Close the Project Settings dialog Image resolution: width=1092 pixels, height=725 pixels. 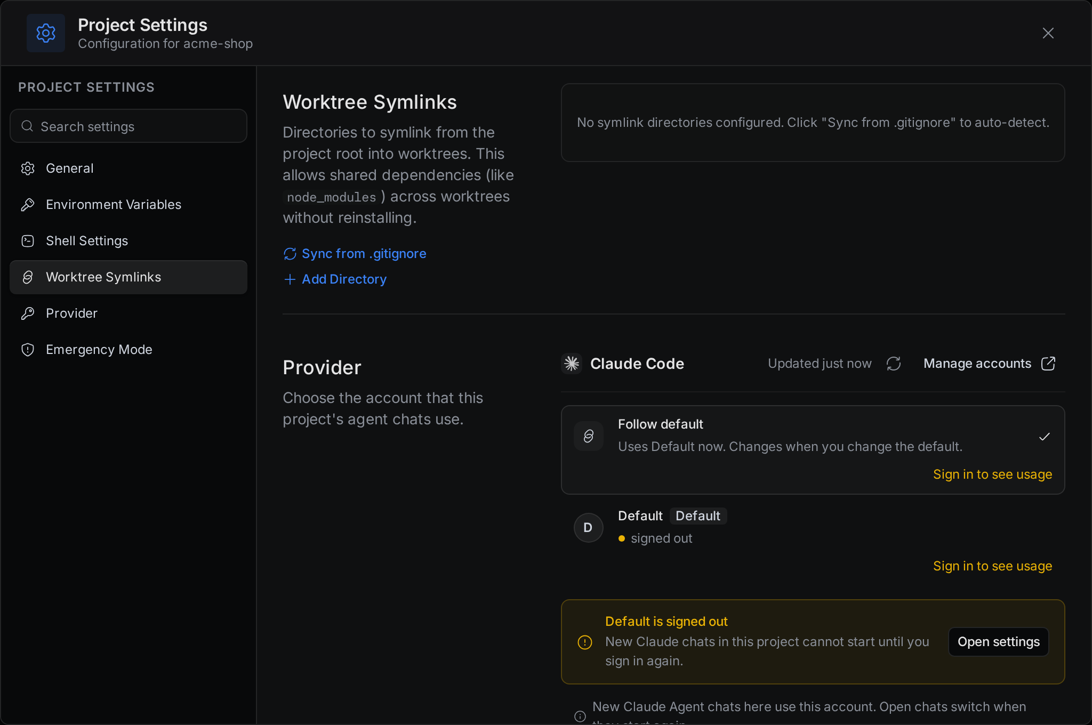pyautogui.click(x=1048, y=33)
